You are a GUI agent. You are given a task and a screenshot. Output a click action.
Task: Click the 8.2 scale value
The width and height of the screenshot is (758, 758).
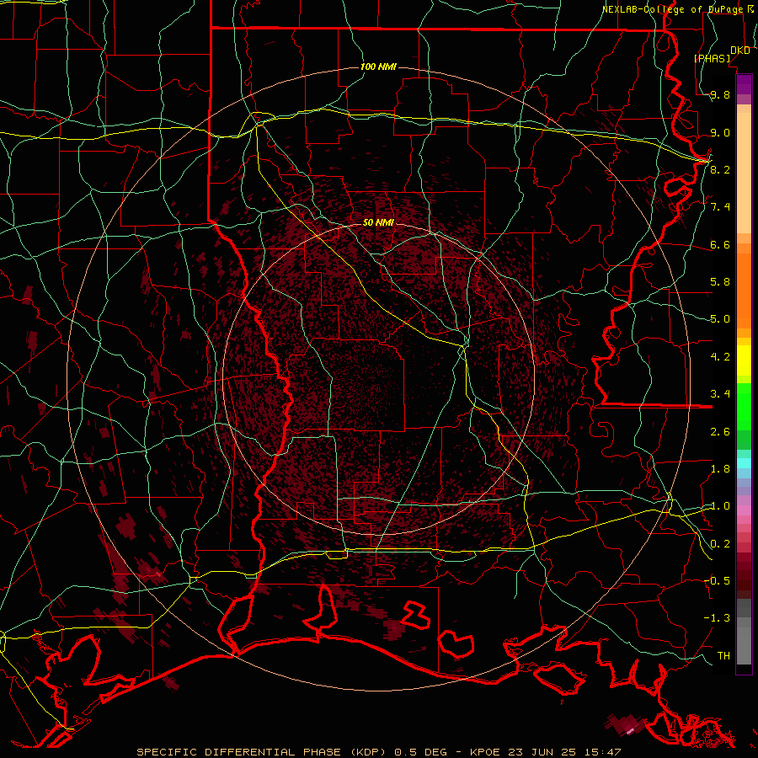pos(720,169)
